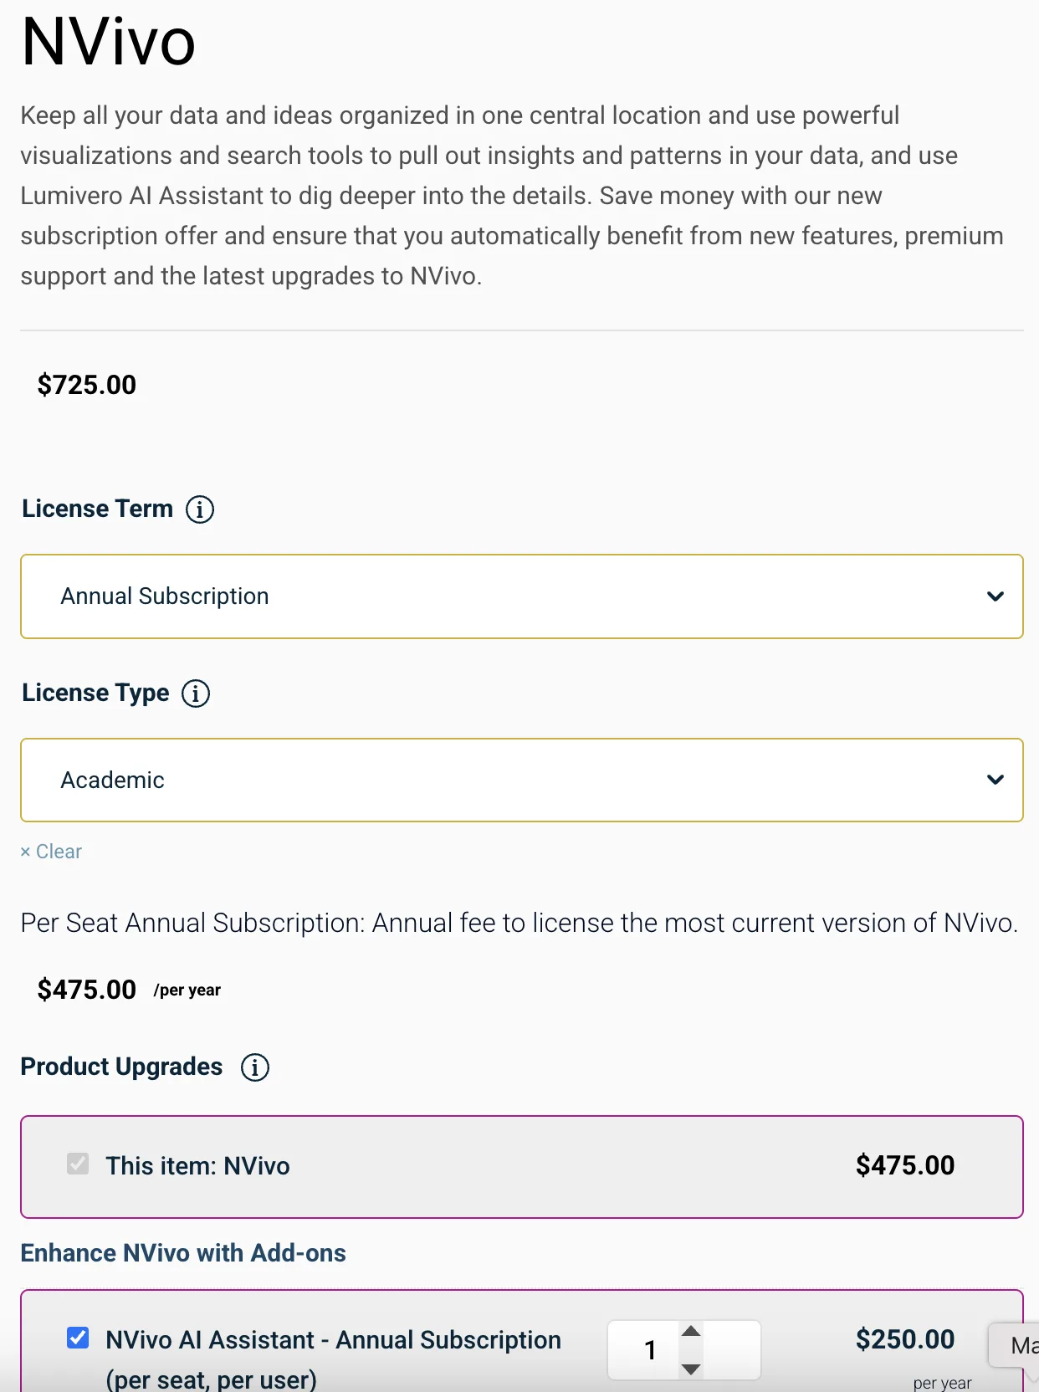
Task: Click the $725.00 total price
Action: click(87, 385)
